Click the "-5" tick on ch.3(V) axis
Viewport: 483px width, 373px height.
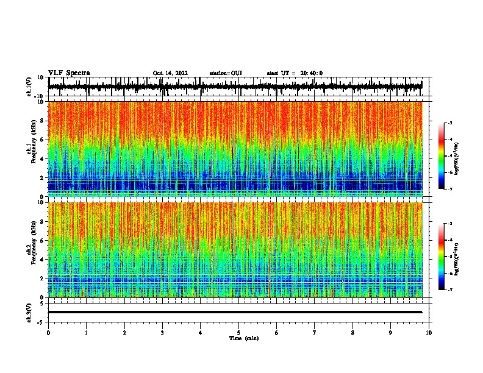coord(41,322)
